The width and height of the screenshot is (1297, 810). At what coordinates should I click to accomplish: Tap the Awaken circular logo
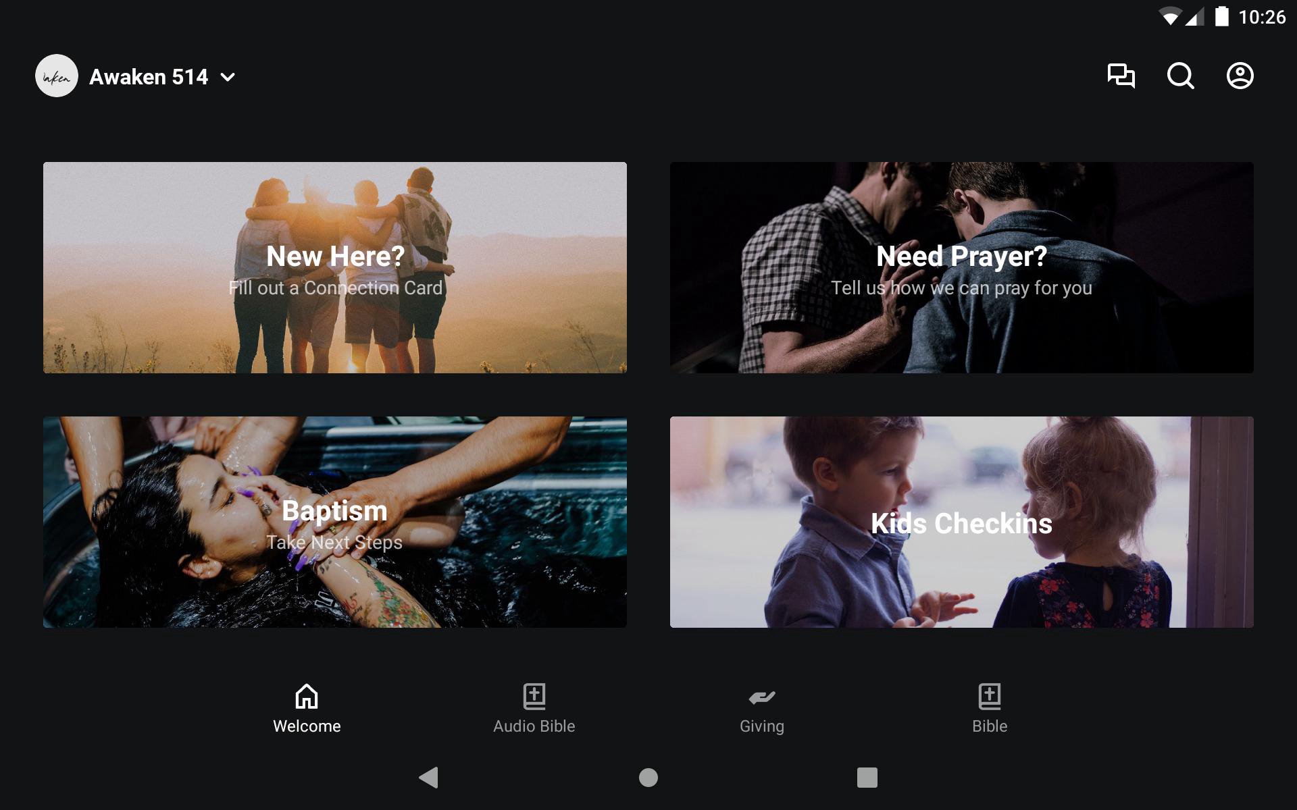click(57, 76)
